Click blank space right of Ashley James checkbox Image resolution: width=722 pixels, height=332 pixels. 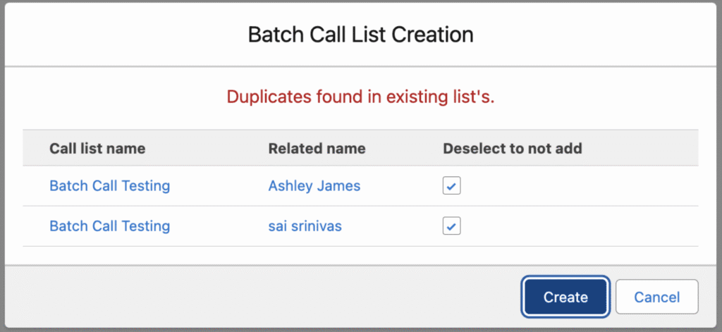(578, 186)
